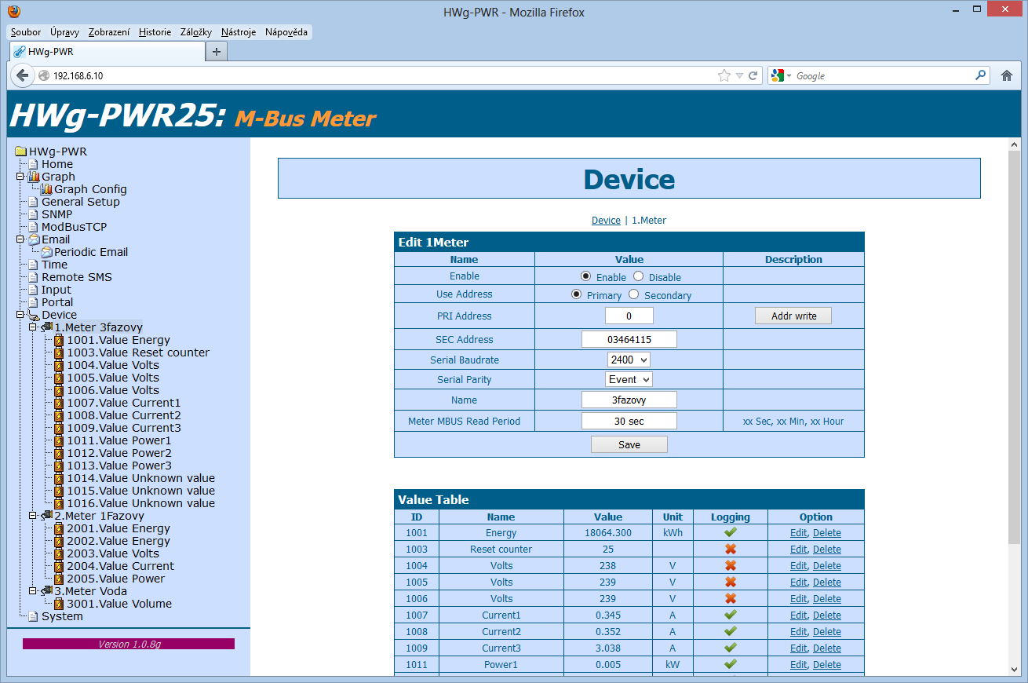
Task: Click the Addr write button
Action: (793, 316)
